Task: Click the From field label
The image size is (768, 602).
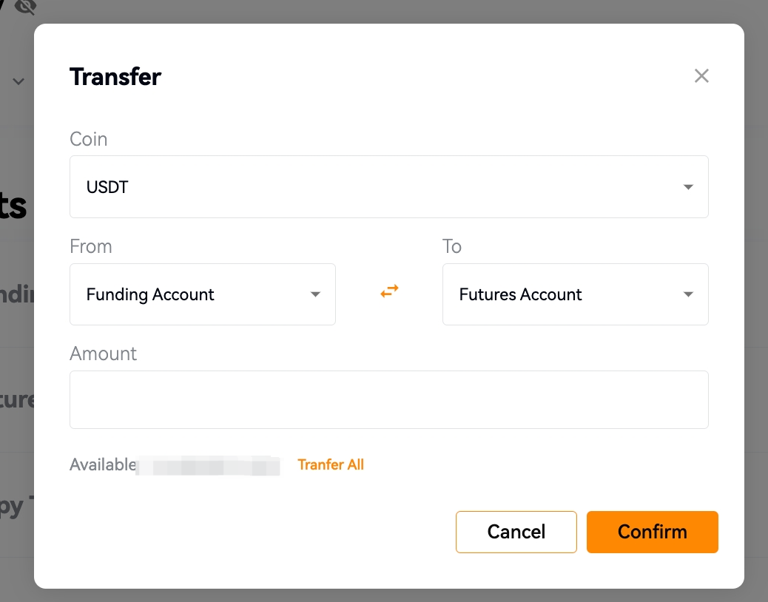Action: pos(90,246)
